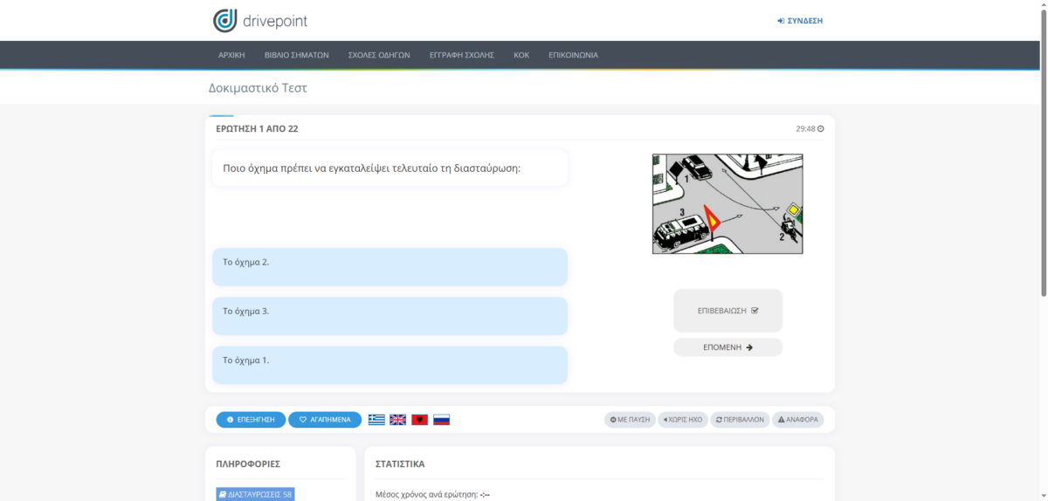Choose answer 'Το όχημα 3.'
The image size is (1048, 501).
click(x=390, y=316)
